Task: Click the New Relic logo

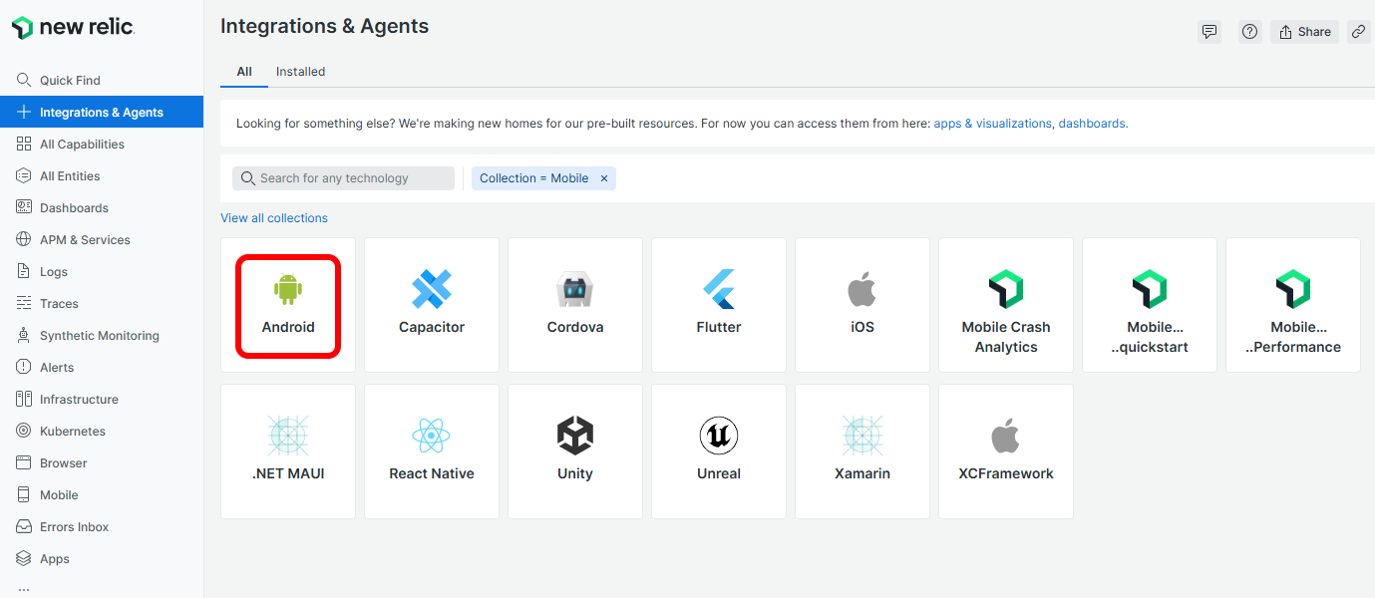Action: [73, 28]
